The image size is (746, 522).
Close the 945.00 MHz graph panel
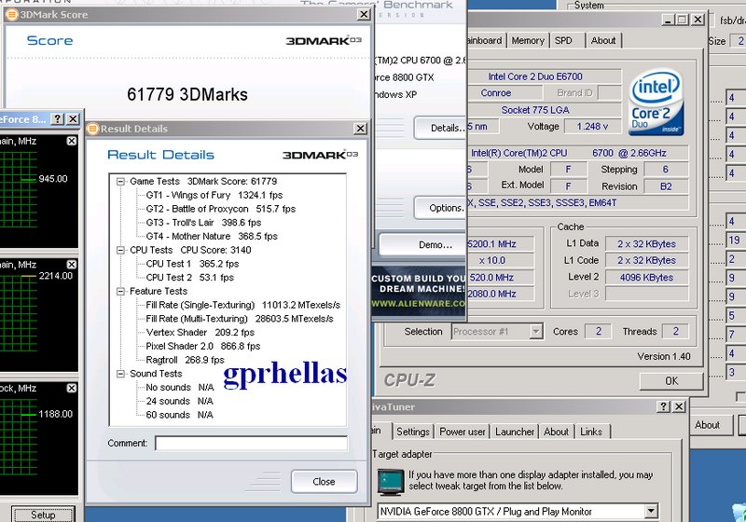pyautogui.click(x=72, y=141)
